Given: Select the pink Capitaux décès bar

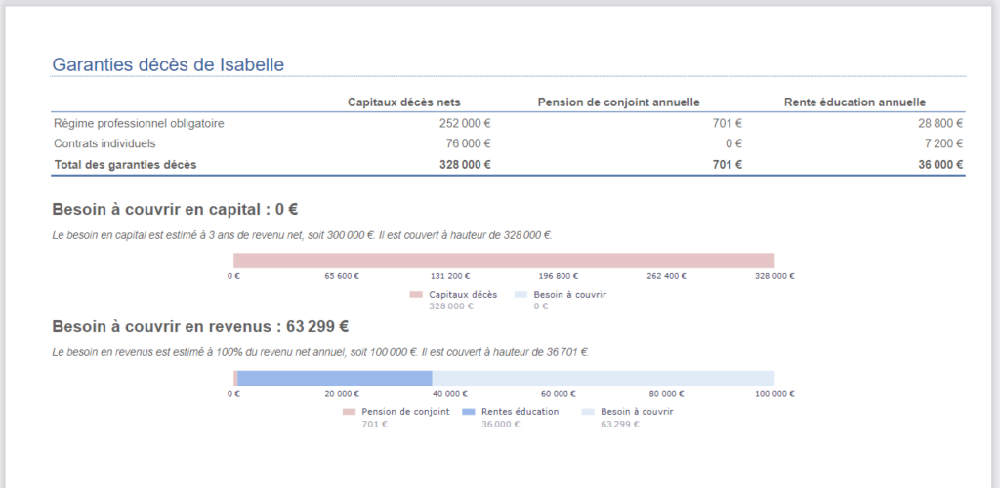Looking at the screenshot, I should pos(503,261).
